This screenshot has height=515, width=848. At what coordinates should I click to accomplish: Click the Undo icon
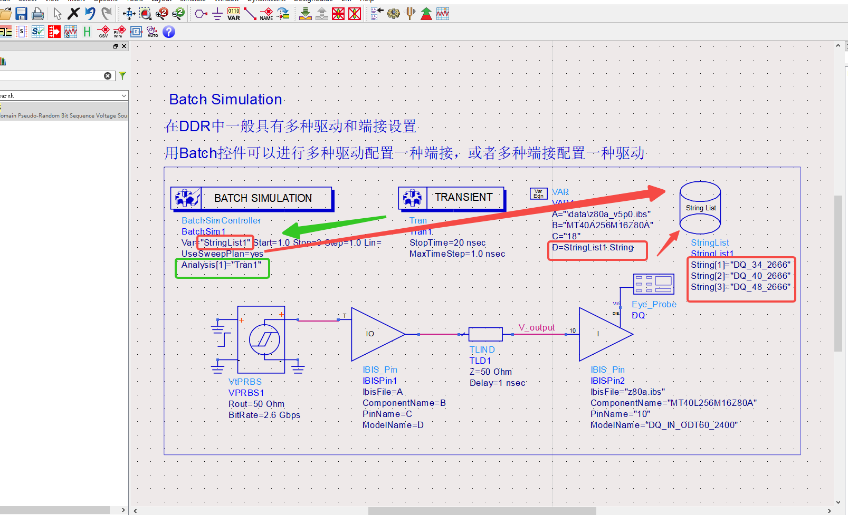click(90, 14)
